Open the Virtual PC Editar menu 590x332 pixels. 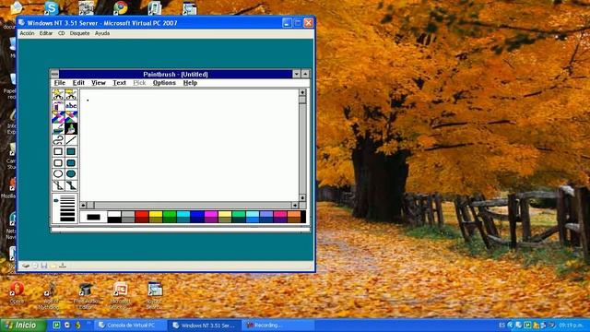(x=46, y=33)
